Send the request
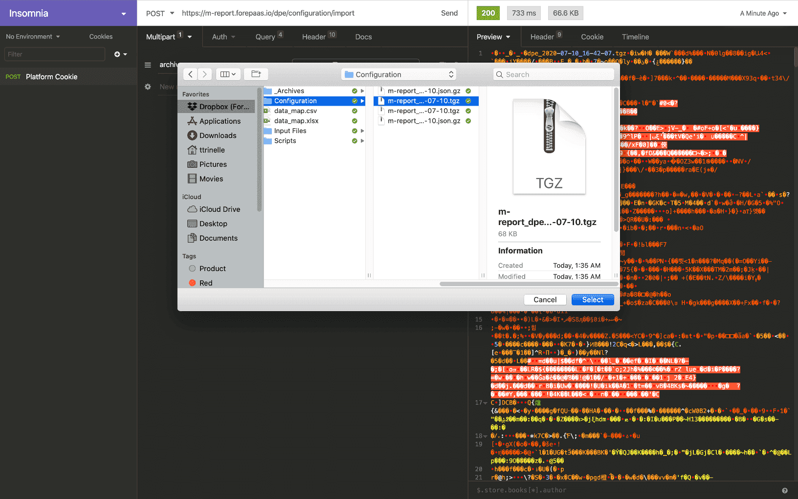This screenshot has width=798, height=499. pyautogui.click(x=449, y=13)
